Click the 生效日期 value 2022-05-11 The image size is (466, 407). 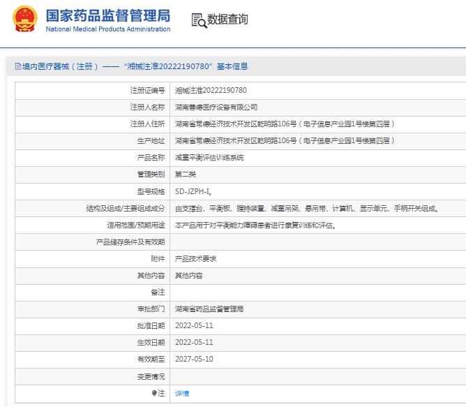(194, 342)
